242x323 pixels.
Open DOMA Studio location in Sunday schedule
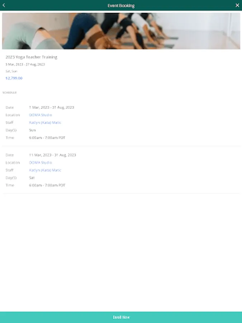pos(41,115)
